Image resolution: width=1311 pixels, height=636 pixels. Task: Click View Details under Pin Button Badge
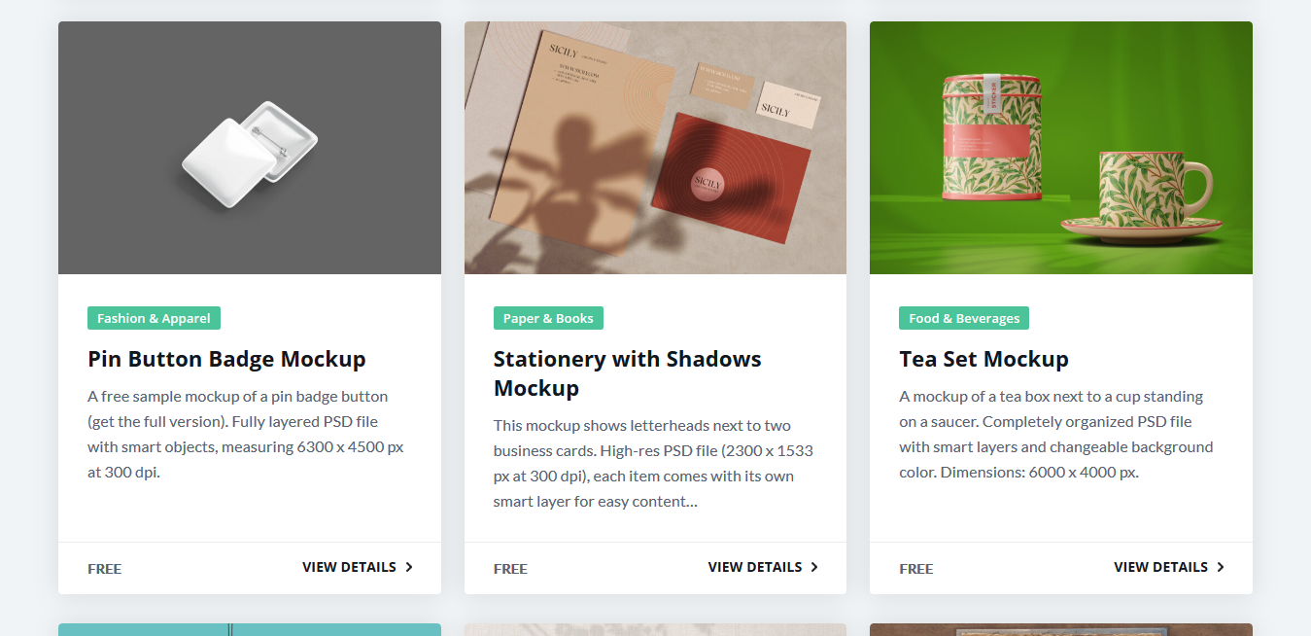349,567
